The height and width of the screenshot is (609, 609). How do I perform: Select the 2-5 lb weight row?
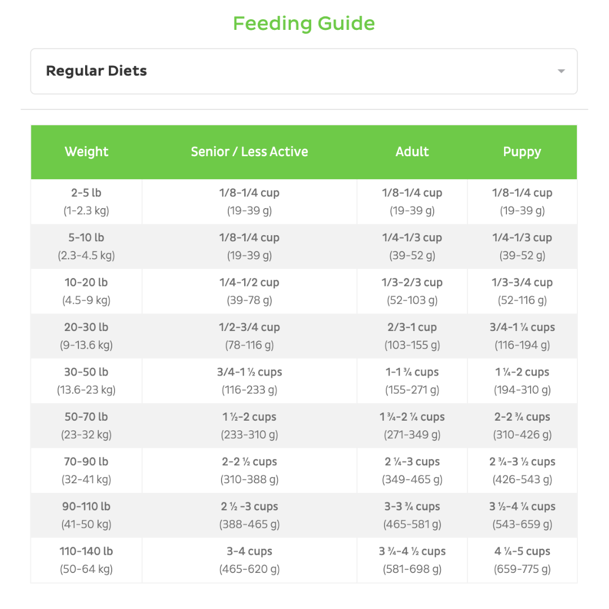[86, 201]
